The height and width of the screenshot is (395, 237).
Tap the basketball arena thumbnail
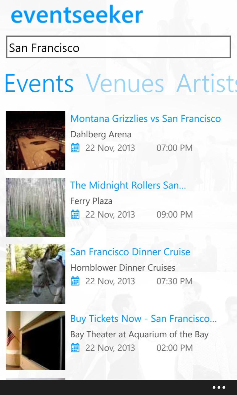pyautogui.click(x=35, y=141)
